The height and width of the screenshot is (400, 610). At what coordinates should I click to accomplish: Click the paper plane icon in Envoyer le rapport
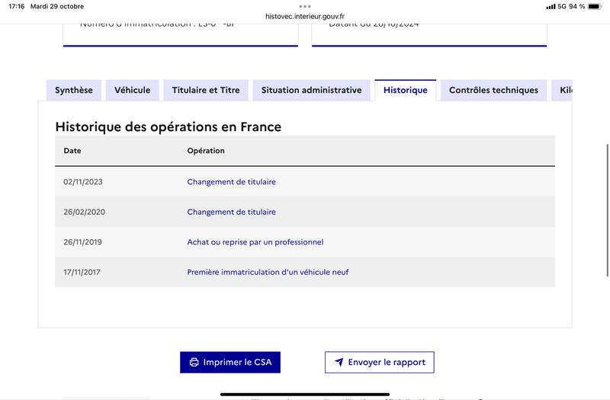(339, 363)
